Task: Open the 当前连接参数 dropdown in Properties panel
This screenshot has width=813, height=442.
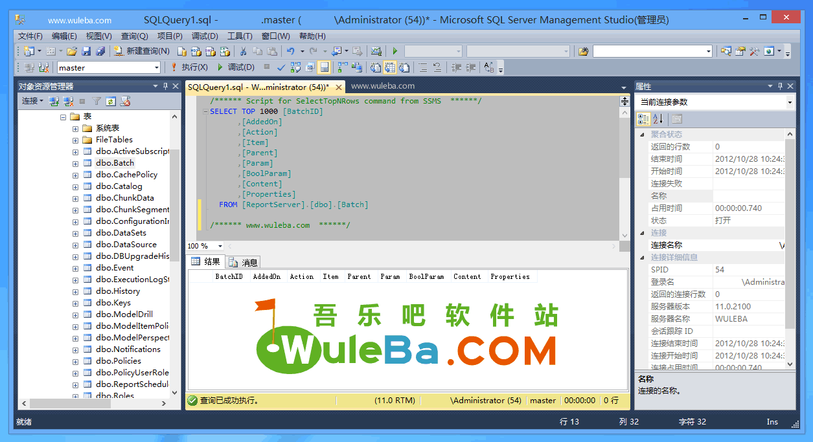Action: pyautogui.click(x=790, y=102)
